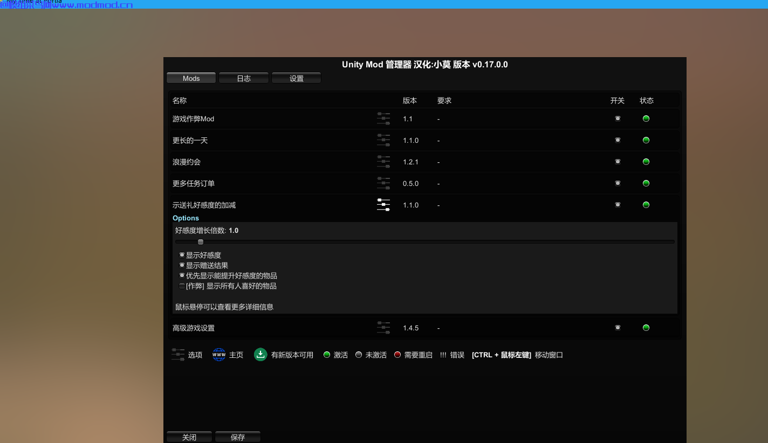This screenshot has width=768, height=443.
Task: Click the 选项 sliders icon in the footer legend
Action: pyautogui.click(x=177, y=355)
